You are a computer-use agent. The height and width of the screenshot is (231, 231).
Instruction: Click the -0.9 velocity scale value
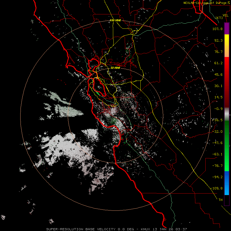218,109
